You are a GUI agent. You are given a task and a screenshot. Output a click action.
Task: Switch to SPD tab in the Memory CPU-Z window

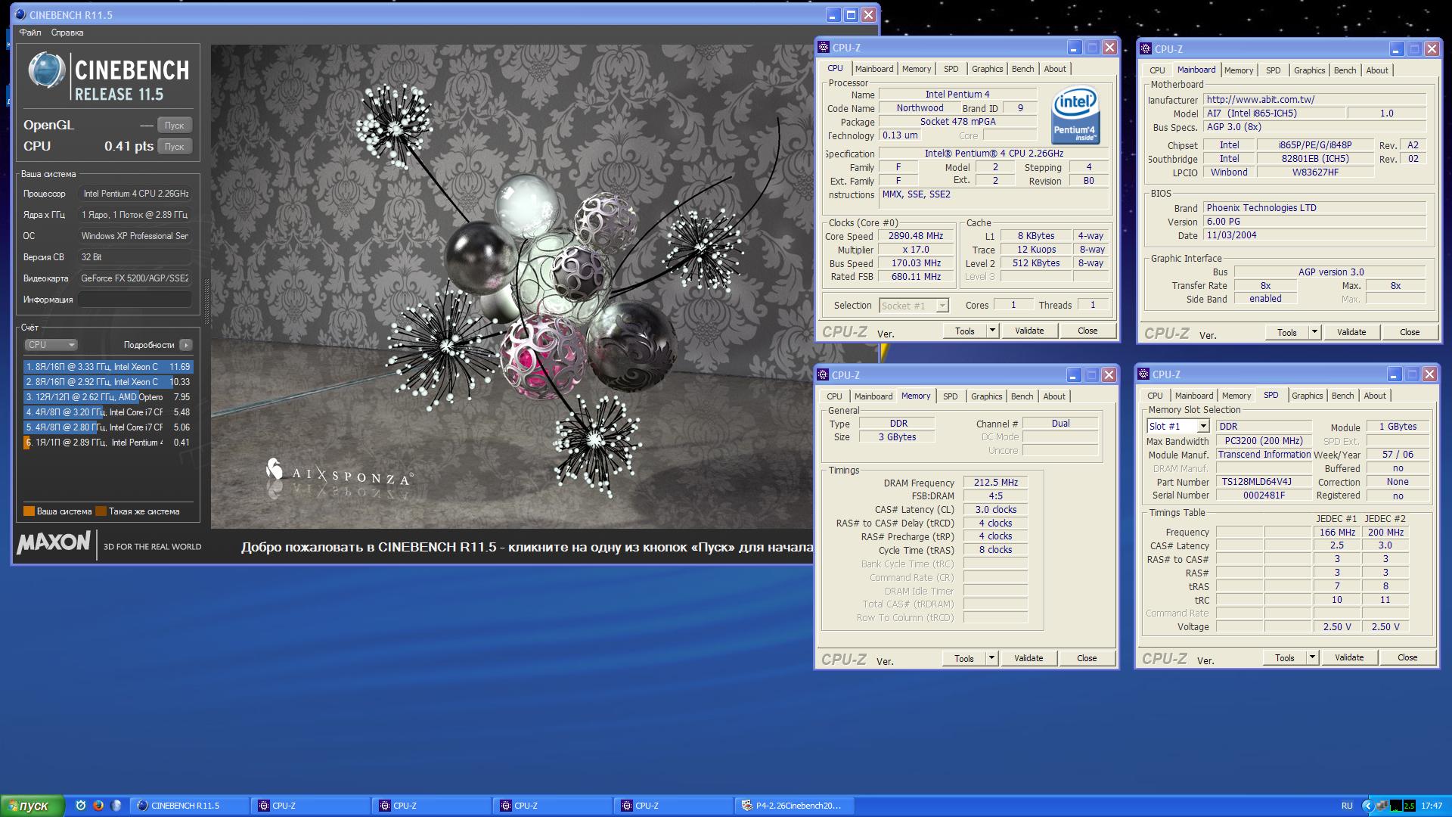coord(951,396)
